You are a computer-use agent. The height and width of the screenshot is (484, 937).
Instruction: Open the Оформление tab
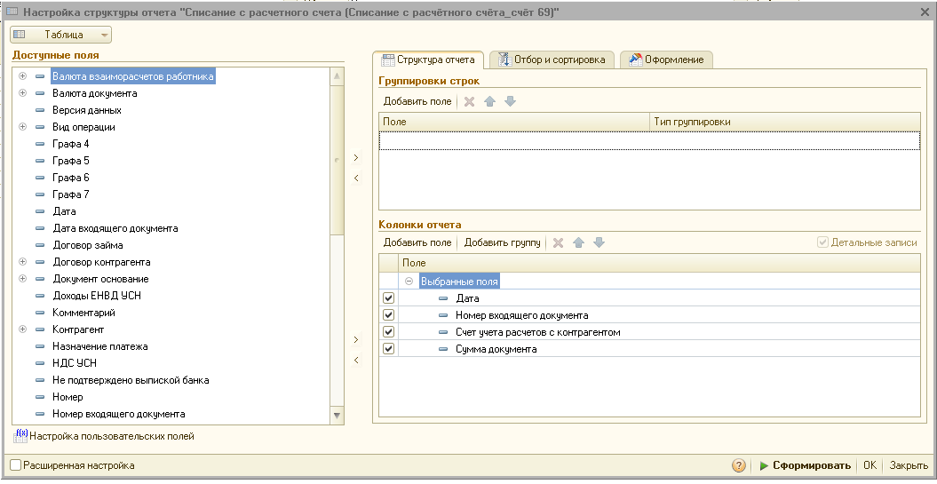tap(666, 60)
